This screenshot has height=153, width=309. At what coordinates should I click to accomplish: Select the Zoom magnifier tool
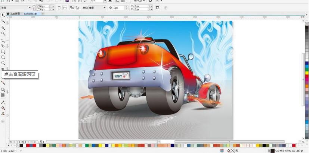tap(3, 33)
